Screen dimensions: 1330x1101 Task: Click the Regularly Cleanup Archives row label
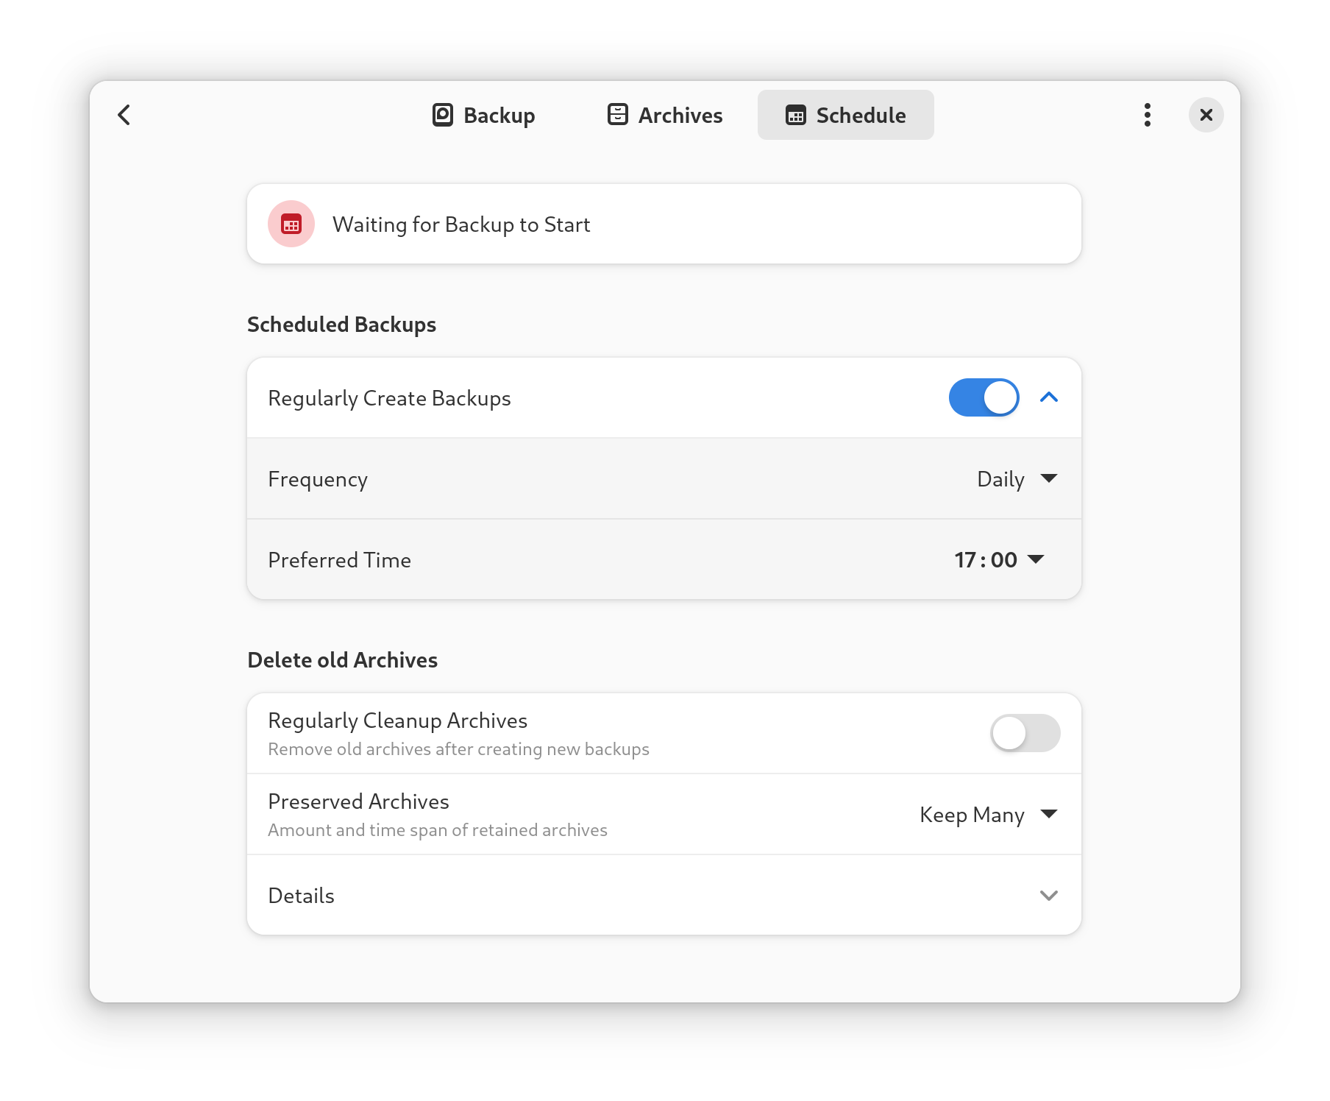pos(397,721)
